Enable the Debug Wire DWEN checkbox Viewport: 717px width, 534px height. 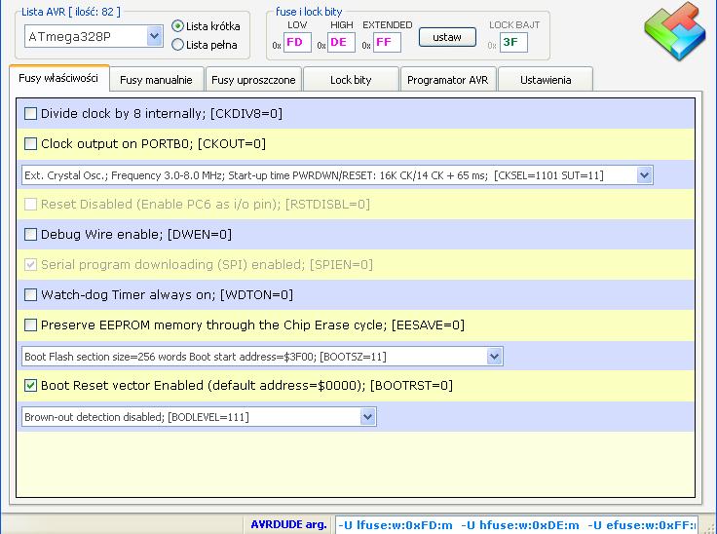tap(30, 234)
